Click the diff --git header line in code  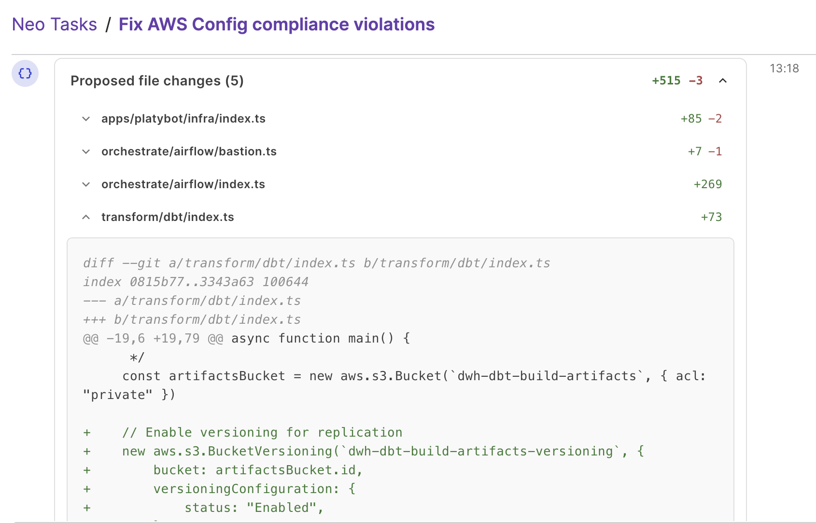point(316,263)
